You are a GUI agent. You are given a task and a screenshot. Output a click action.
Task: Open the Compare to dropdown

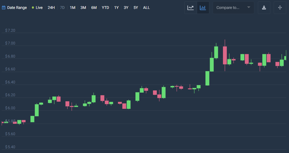[x=233, y=8]
